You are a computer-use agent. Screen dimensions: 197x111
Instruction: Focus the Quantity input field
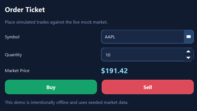coord(142,55)
